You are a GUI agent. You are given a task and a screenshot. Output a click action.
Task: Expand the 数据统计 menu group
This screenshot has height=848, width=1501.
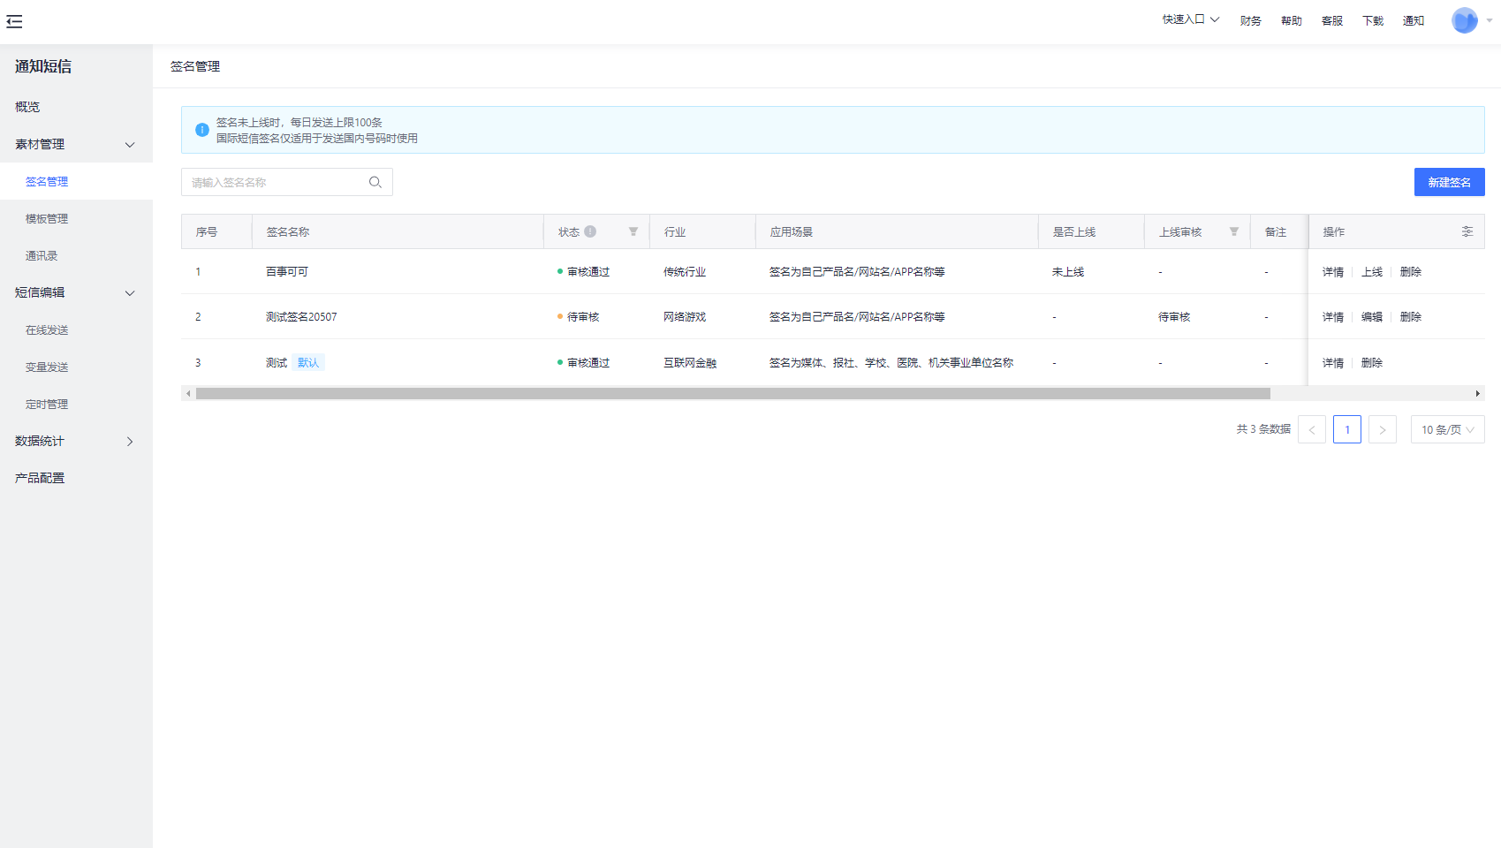(x=76, y=441)
